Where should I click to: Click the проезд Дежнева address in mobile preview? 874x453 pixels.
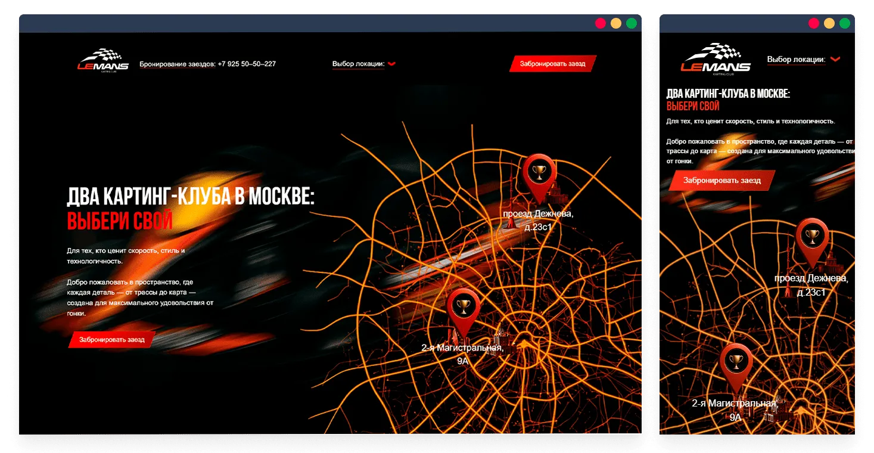(x=811, y=285)
